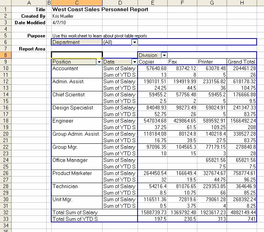Click the 'Copier' column label

[153, 62]
